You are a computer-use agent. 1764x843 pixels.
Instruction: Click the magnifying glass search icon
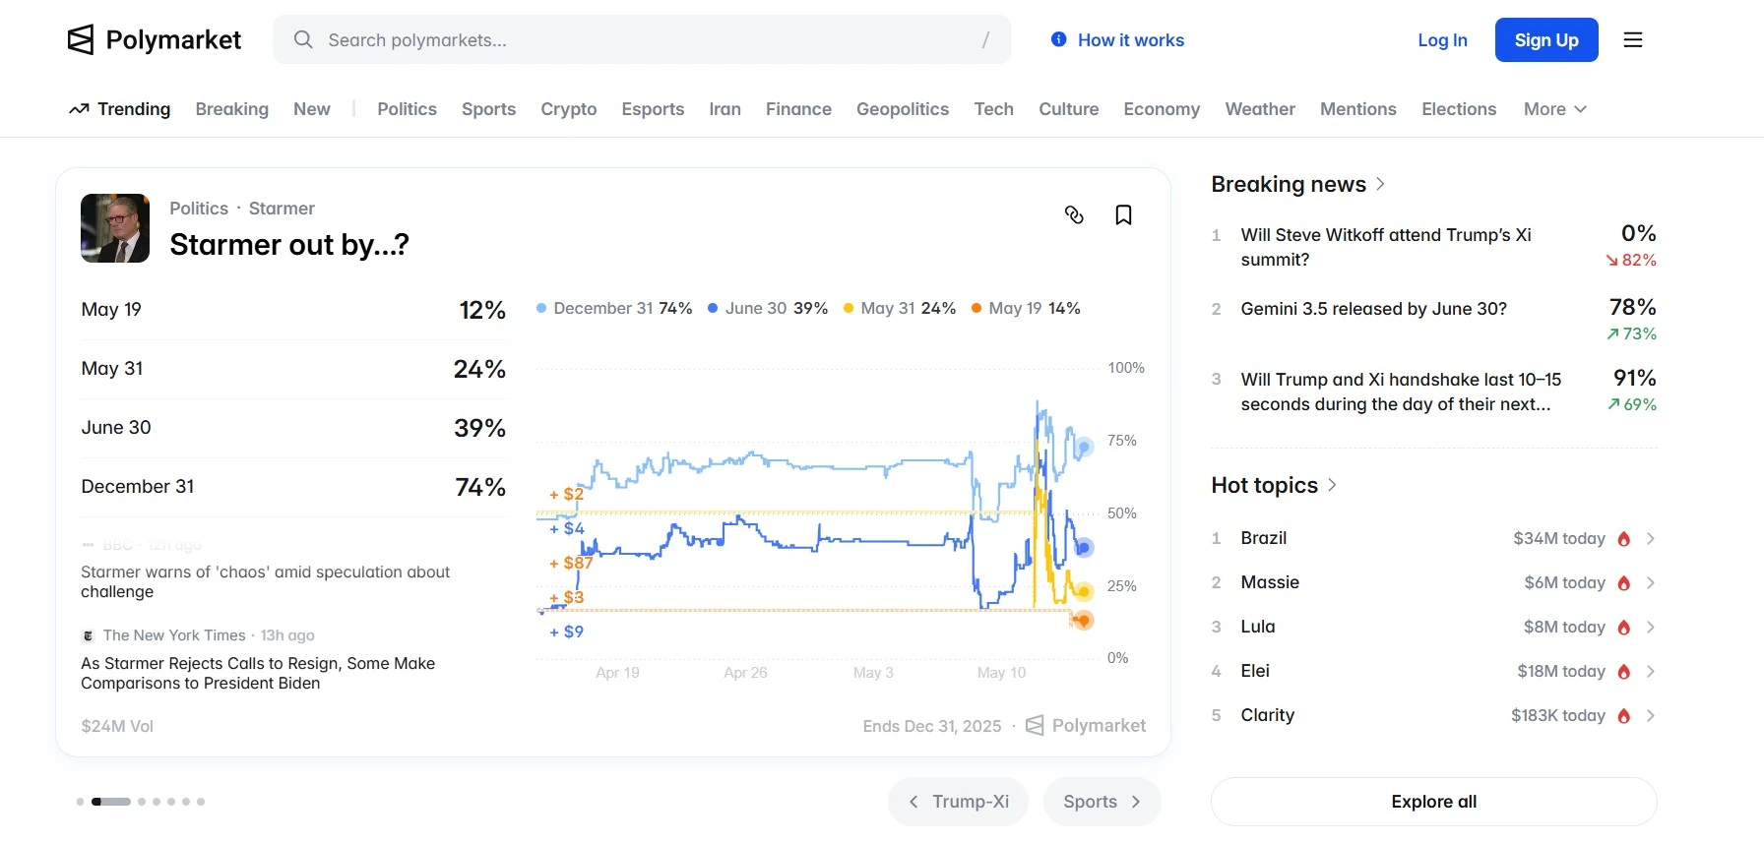[x=303, y=39]
